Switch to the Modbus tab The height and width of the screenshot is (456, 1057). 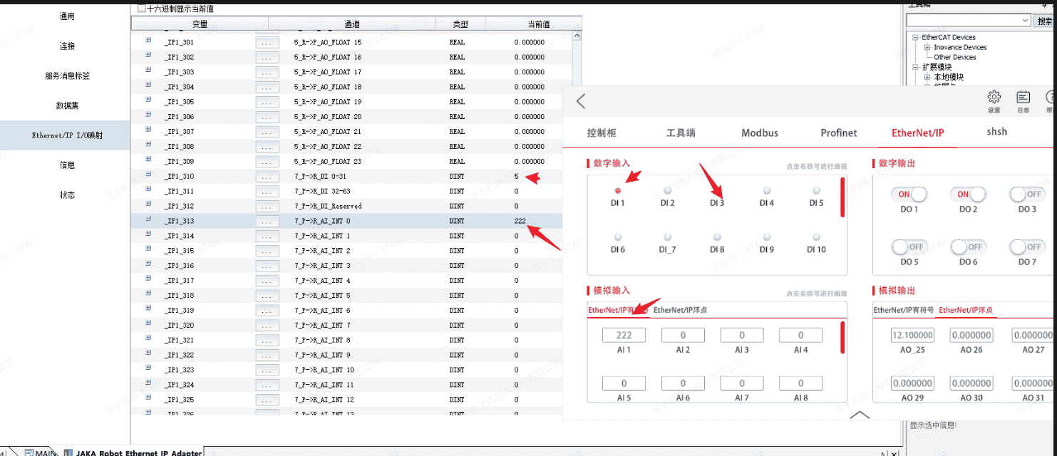click(759, 133)
